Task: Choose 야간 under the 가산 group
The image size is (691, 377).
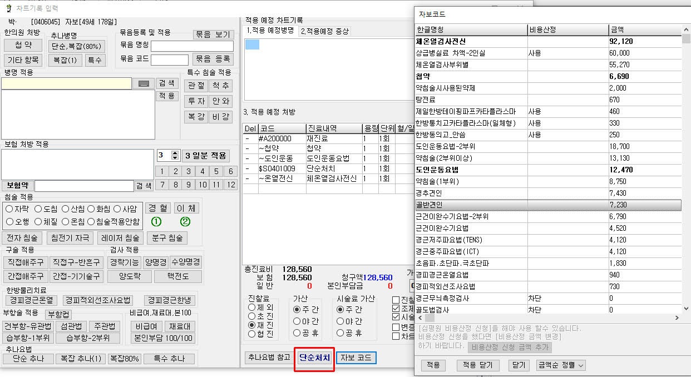Action: pyautogui.click(x=297, y=321)
